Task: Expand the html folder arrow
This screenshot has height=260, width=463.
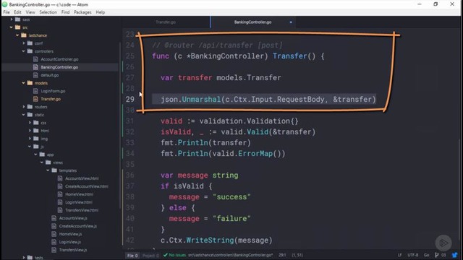Action: 30,131
